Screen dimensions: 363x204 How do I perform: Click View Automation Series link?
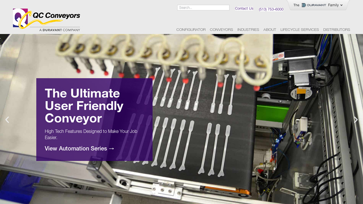(x=79, y=149)
